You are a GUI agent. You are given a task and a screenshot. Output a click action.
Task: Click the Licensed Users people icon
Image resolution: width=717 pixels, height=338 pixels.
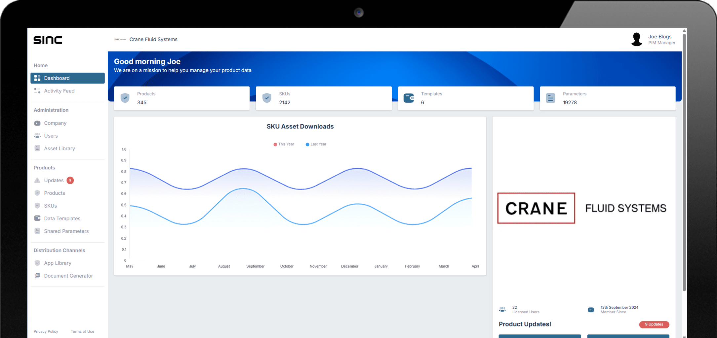pyautogui.click(x=502, y=310)
